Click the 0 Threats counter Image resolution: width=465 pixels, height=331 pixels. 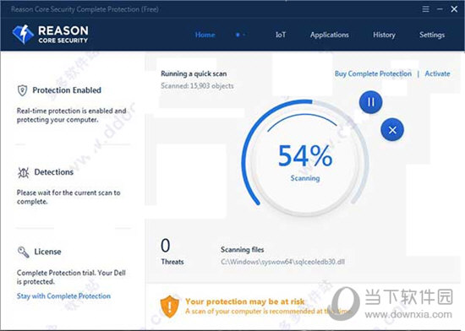pyautogui.click(x=172, y=252)
